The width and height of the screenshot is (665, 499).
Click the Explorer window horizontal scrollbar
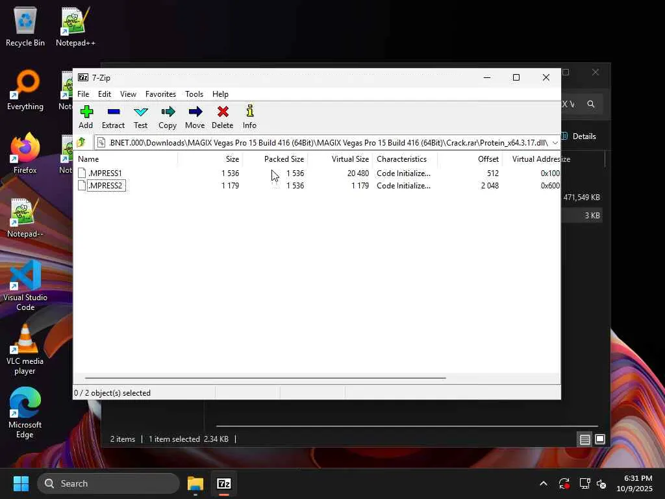407,426
